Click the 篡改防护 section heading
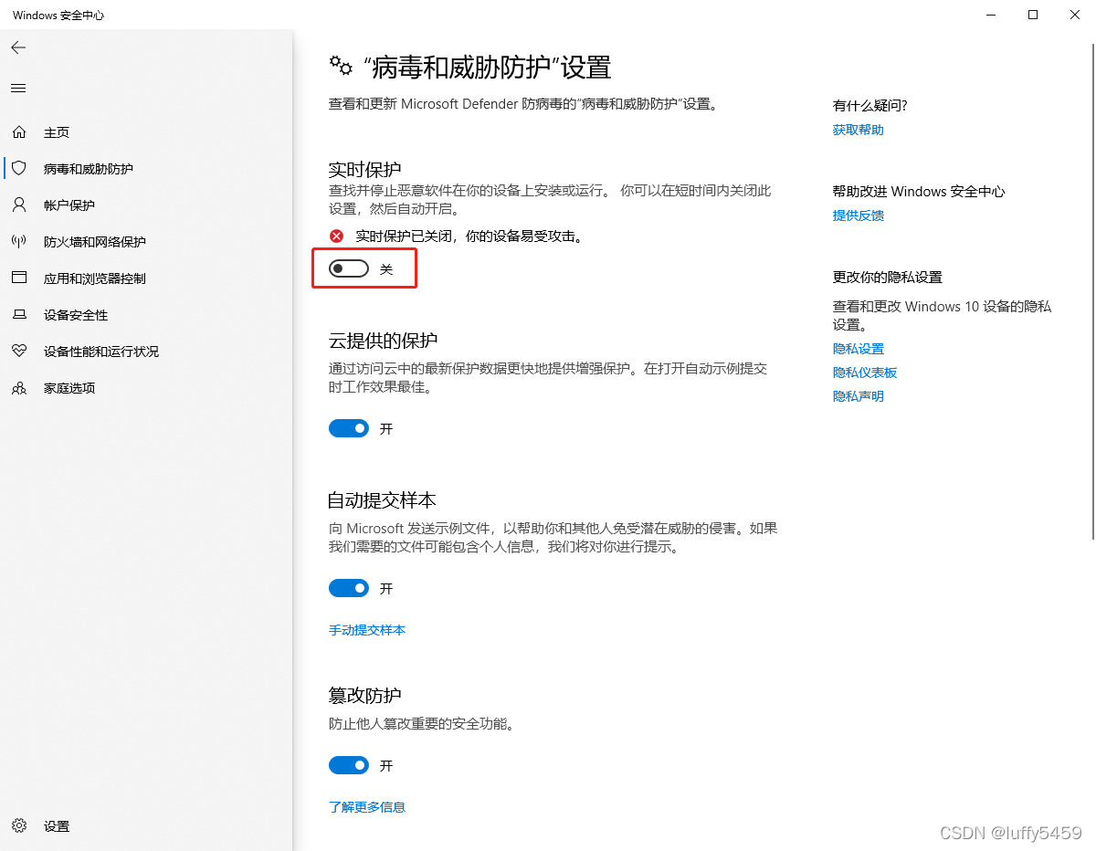This screenshot has height=851, width=1096. pos(364,696)
